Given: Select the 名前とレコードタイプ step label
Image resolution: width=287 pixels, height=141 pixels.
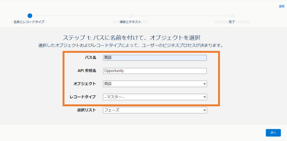Looking at the screenshot, I should click(29, 22).
